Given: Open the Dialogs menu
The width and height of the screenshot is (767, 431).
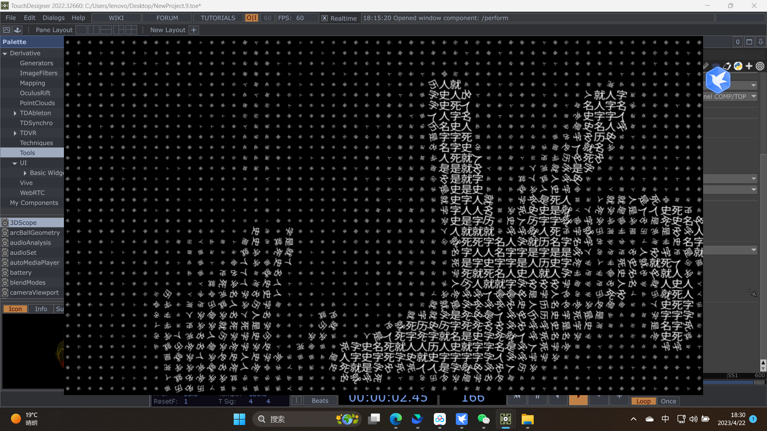Looking at the screenshot, I should point(54,18).
